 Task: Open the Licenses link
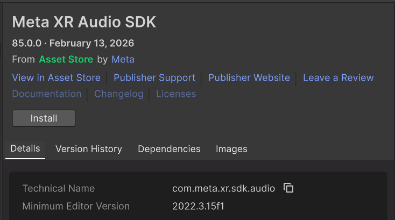[x=176, y=94]
